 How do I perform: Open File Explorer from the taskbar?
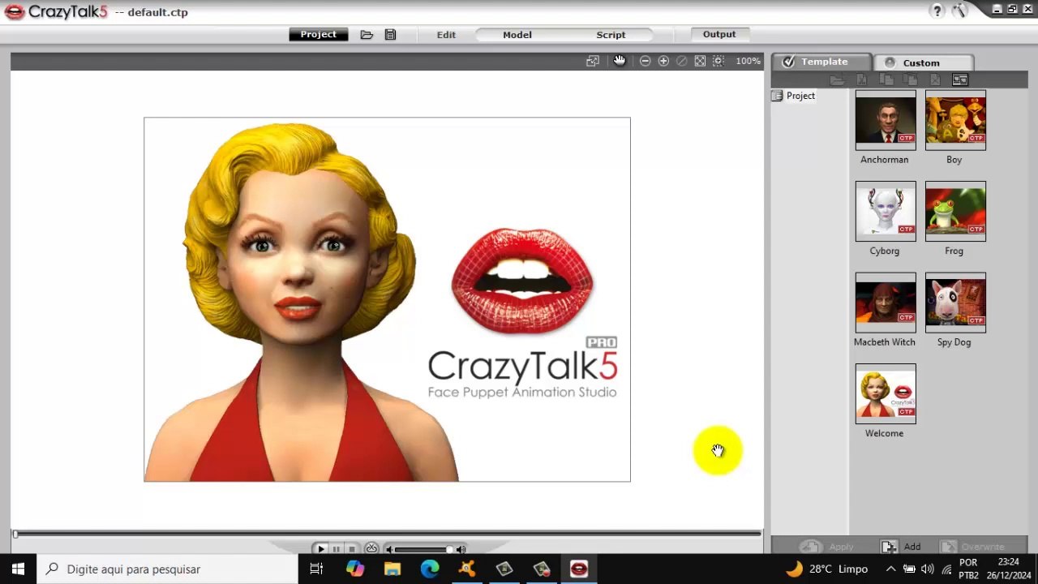[392, 569]
